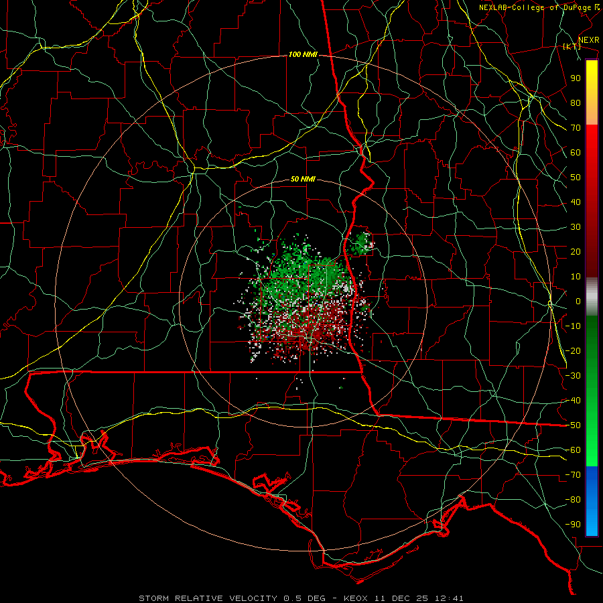Click the 0 value on velocity scale
603x603 pixels.
[x=578, y=301]
